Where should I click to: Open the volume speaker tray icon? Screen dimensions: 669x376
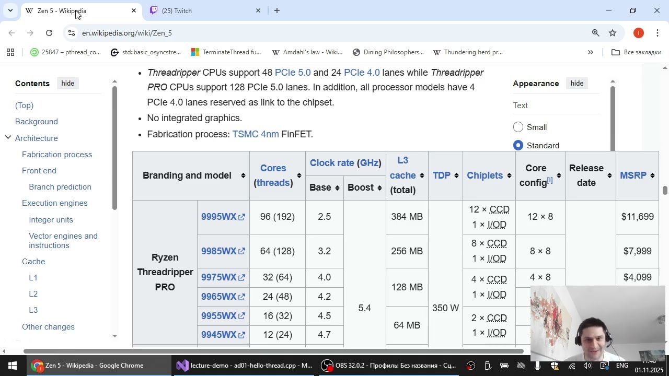coord(587,366)
